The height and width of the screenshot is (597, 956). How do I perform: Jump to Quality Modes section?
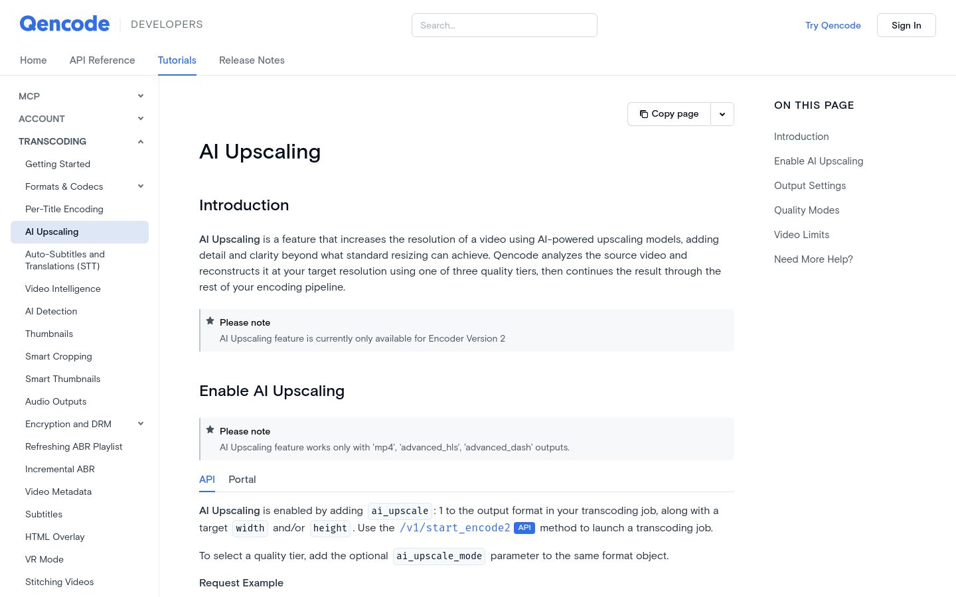tap(807, 210)
